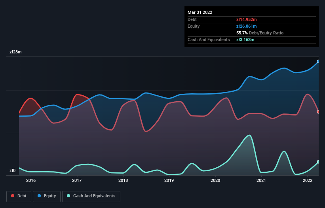This screenshot has height=208, width=325.
Task: Click the Cash value zł3.163m
Action: tap(245, 40)
